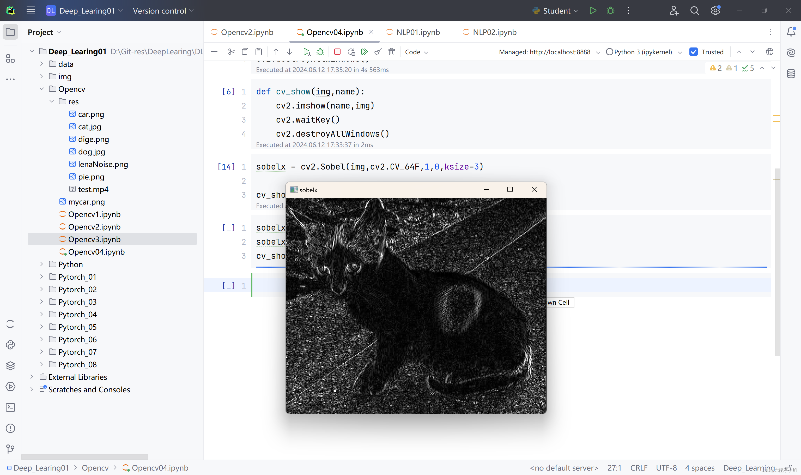This screenshot has height=475, width=801.
Task: Collapse the Opencv folder
Action: click(41, 89)
